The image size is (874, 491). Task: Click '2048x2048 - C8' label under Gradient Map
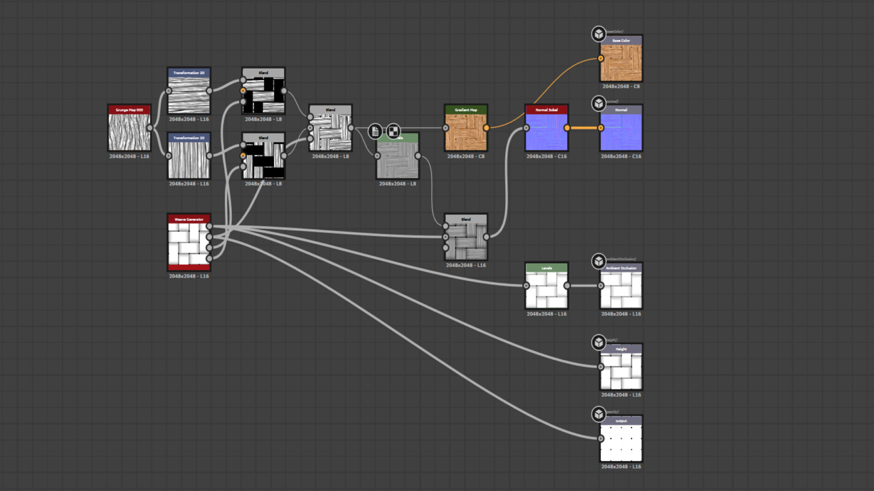click(x=466, y=157)
